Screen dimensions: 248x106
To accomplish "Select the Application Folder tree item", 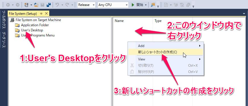I will coord(35,25).
